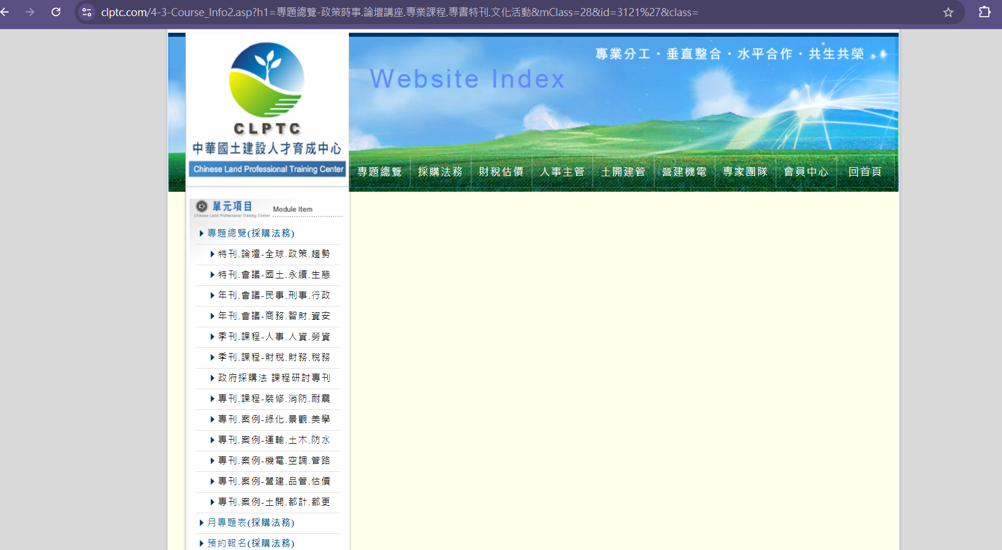Bookmark this page with the star icon
The image size is (1002, 550).
(x=948, y=12)
